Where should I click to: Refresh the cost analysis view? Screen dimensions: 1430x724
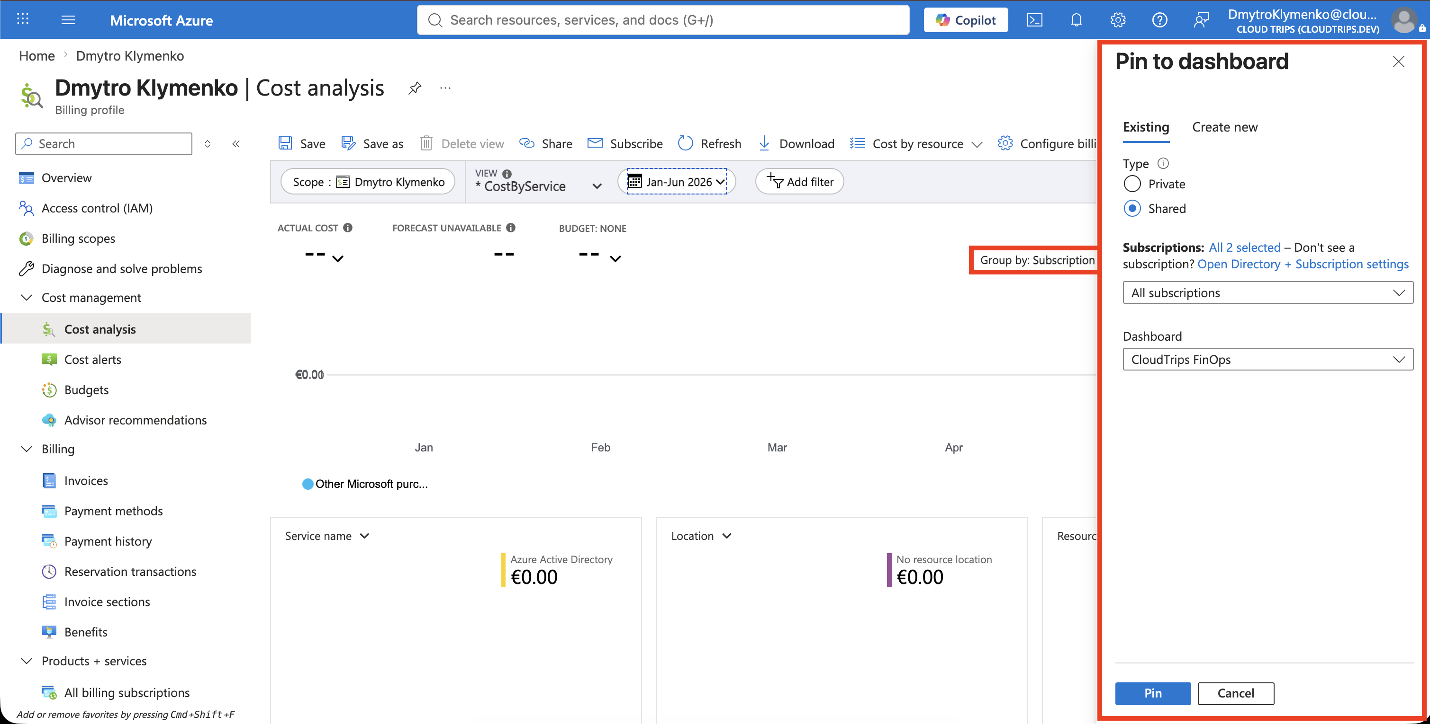[x=709, y=143]
